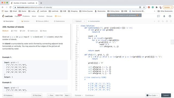Open Problems in the nav bar
The image size is (174, 98).
[x=26, y=16]
